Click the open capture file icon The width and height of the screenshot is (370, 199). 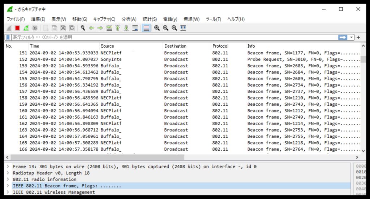coord(46,28)
